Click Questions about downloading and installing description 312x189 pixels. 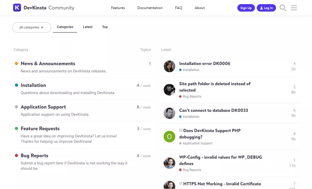[x=68, y=93]
